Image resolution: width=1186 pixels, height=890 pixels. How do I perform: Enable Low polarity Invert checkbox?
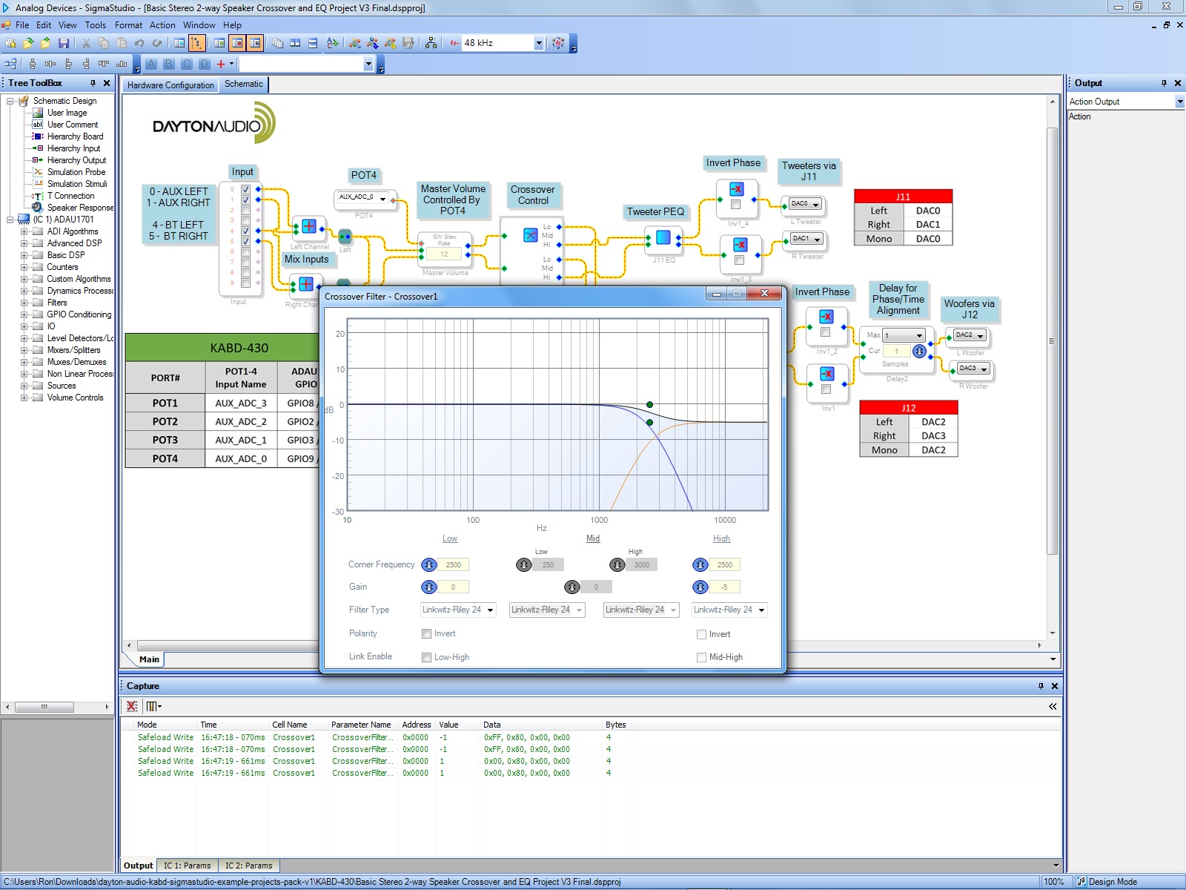(427, 634)
